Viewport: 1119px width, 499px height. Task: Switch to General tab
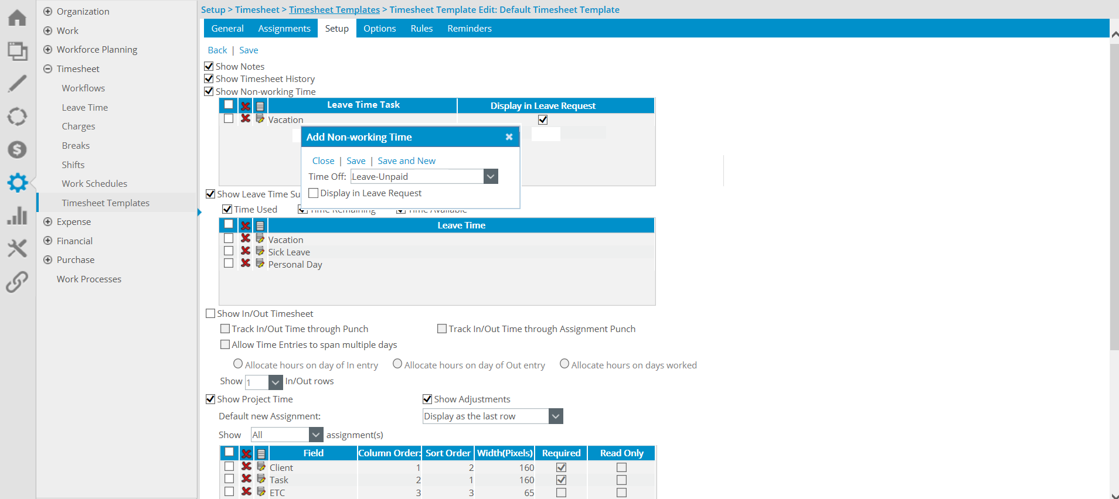pyautogui.click(x=227, y=28)
